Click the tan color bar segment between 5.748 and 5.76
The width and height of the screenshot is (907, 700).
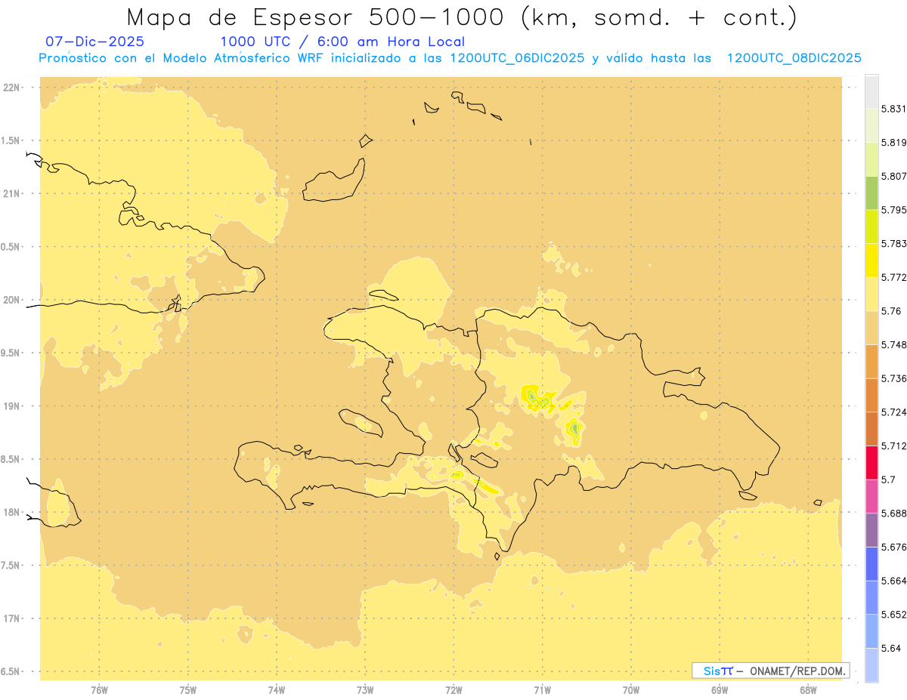tap(871, 327)
